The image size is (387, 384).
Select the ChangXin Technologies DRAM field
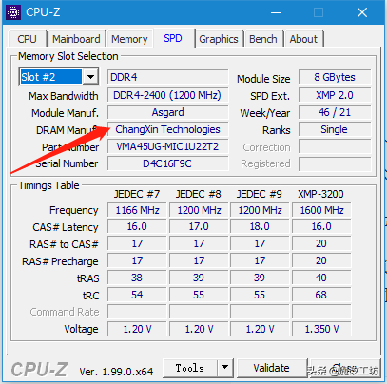[x=167, y=129]
